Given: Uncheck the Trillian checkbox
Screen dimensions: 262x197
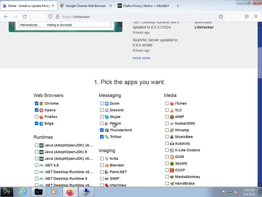Looking at the screenshot, I should click(x=102, y=137).
